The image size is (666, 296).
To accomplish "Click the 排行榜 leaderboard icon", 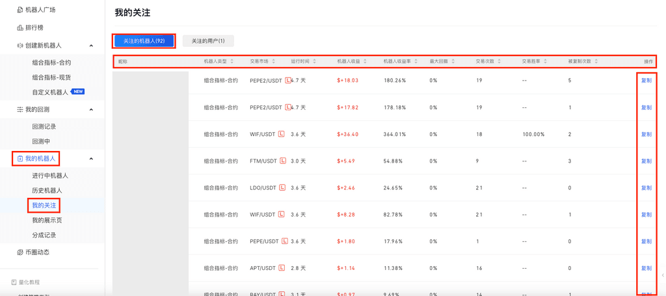I will 20,28.
